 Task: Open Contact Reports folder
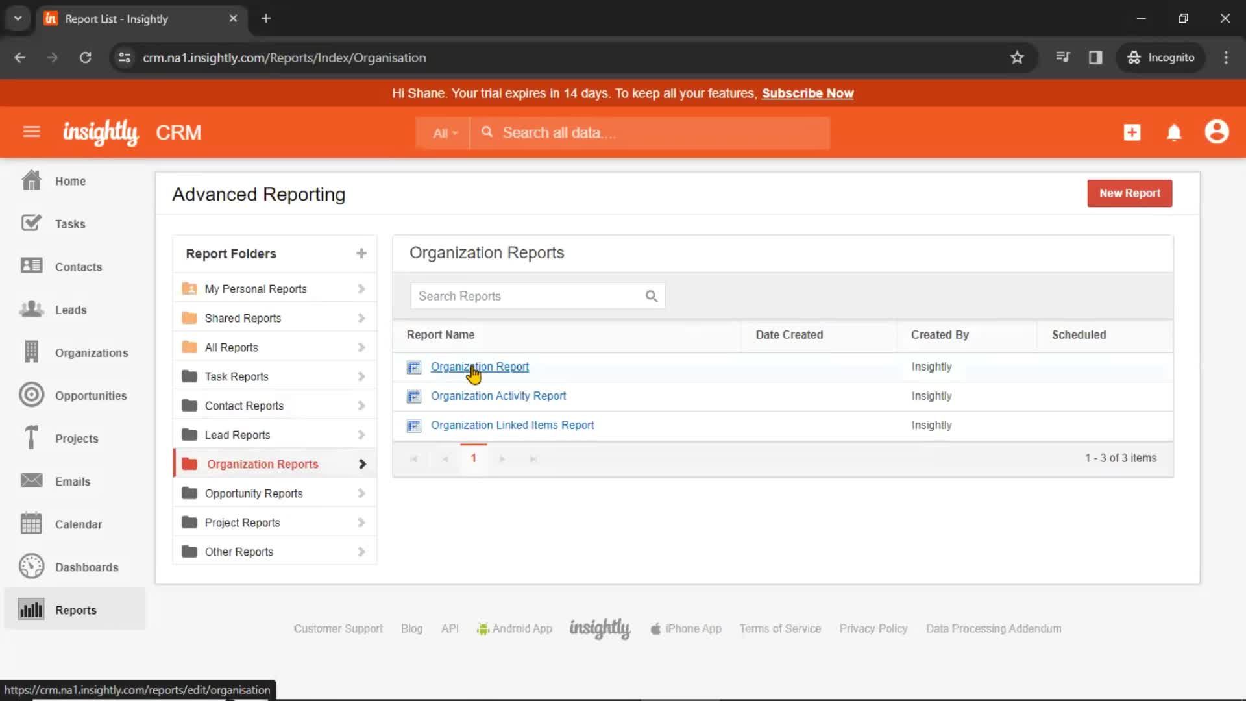point(275,406)
